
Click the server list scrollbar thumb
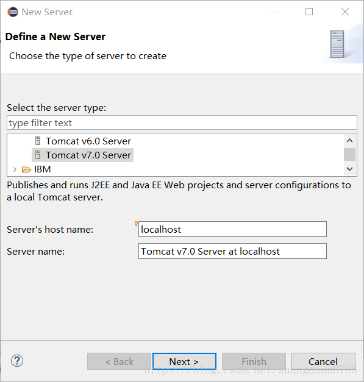pyautogui.click(x=349, y=155)
